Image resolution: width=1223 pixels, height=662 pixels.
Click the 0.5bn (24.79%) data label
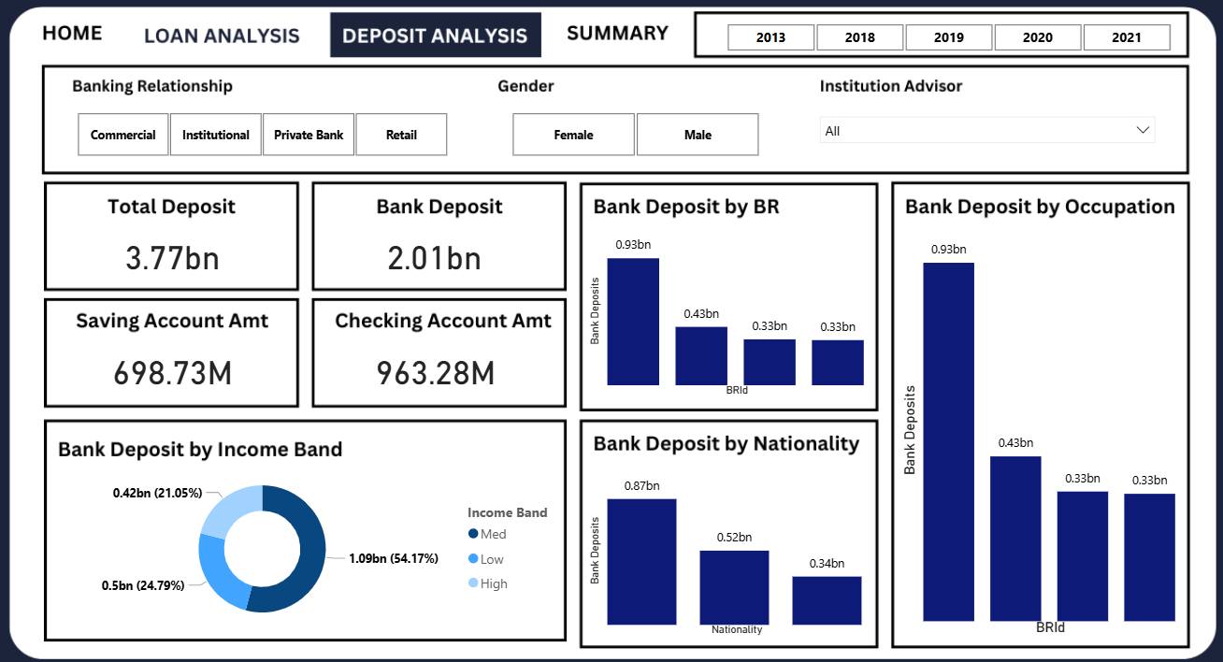[143, 585]
